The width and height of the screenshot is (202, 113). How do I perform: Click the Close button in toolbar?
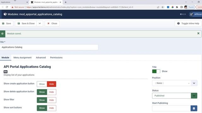52,24
